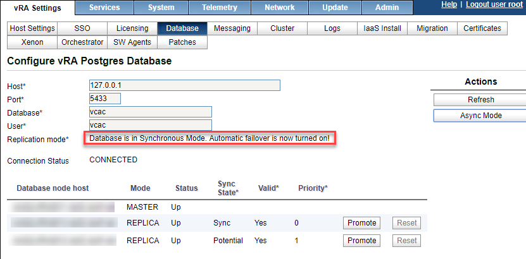Select the Orchestrator sub-tab
Screen dimensions: 526x259
(x=82, y=42)
